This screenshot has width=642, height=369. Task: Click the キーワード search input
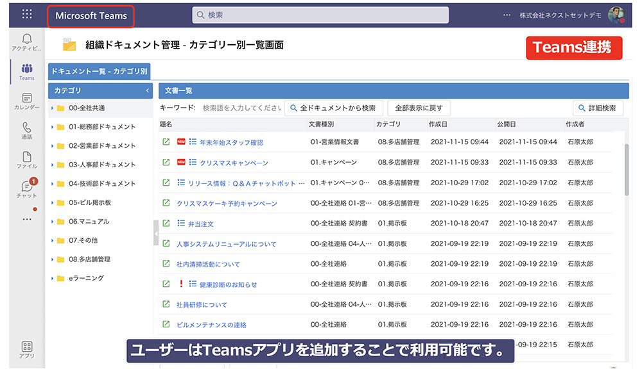[x=241, y=108]
